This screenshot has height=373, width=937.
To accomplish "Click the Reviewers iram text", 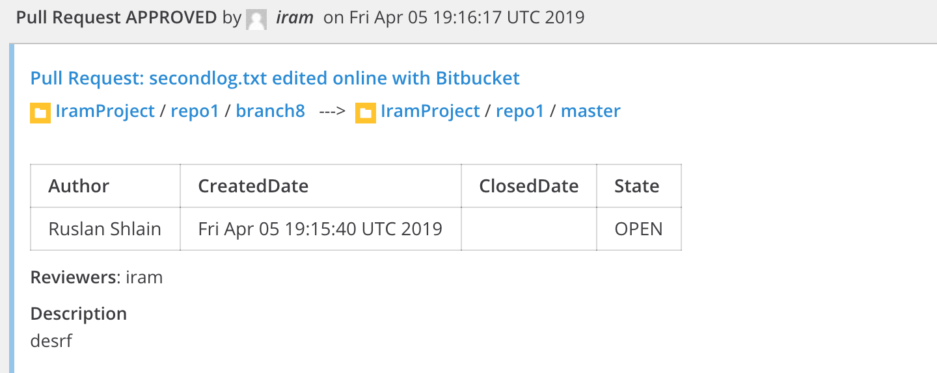I will click(x=144, y=277).
